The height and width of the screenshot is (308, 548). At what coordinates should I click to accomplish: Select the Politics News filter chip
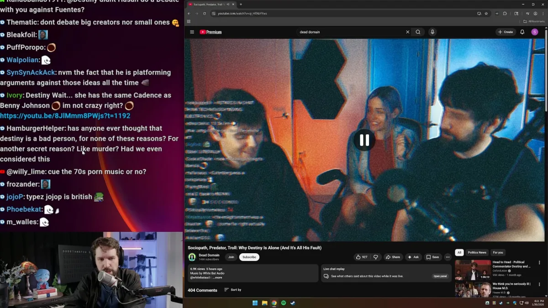tap(477, 252)
